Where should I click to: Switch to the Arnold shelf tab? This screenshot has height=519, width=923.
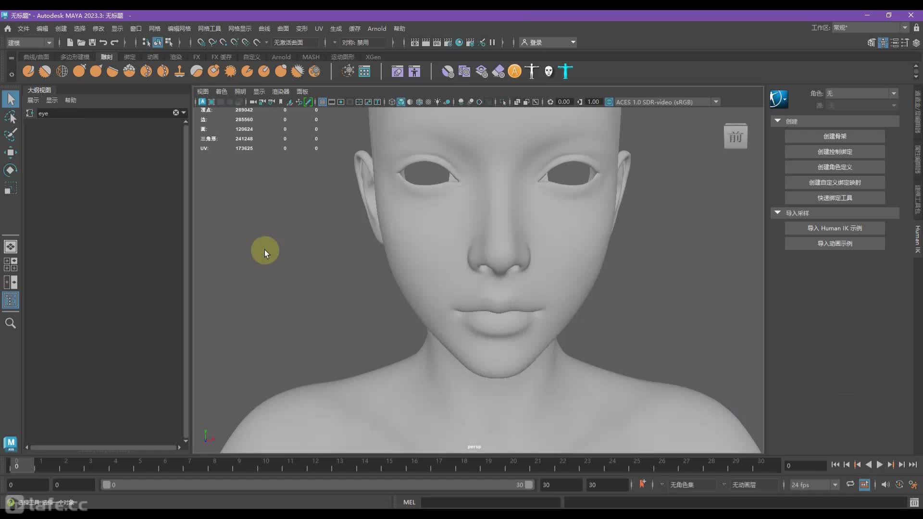click(281, 57)
